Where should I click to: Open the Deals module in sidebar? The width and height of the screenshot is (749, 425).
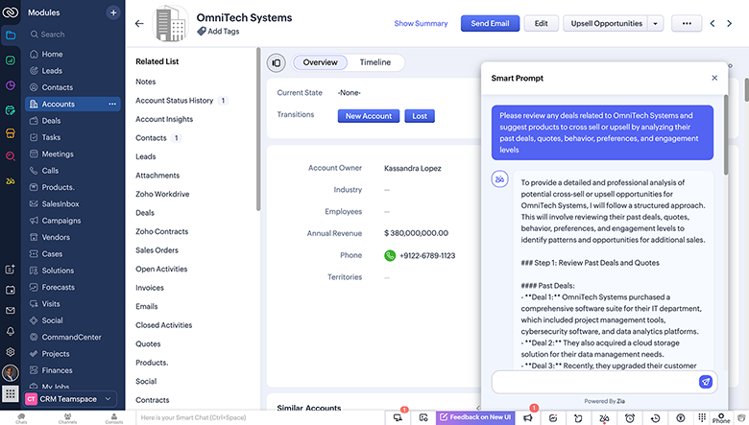(51, 121)
